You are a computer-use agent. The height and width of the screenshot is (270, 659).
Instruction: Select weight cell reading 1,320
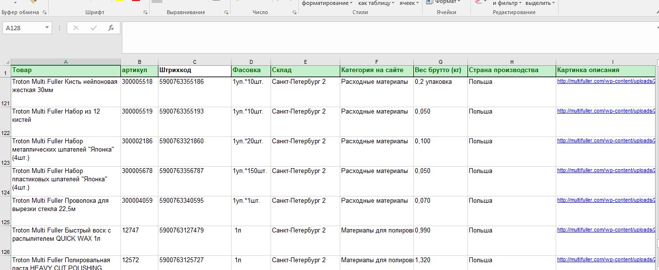pos(441,263)
